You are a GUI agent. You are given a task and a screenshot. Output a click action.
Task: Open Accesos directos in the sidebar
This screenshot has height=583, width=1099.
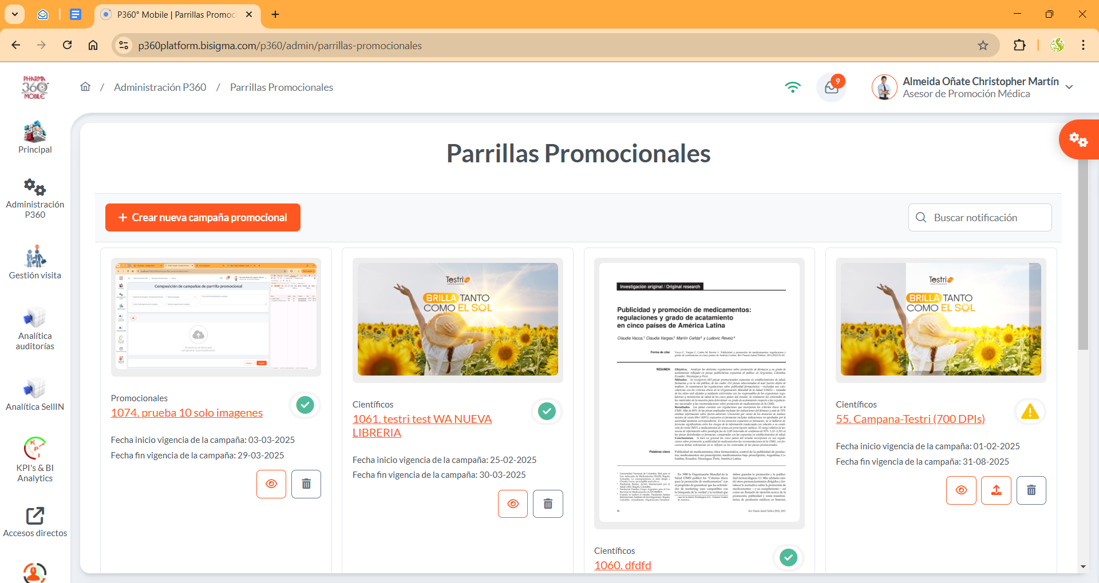click(x=35, y=522)
